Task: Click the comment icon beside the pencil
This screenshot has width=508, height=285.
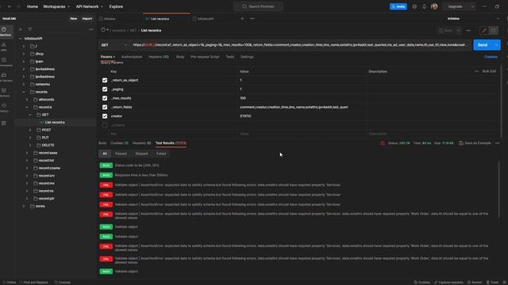Action: click(x=494, y=30)
